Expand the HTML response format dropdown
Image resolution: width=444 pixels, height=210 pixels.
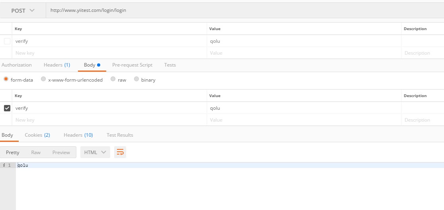click(95, 152)
